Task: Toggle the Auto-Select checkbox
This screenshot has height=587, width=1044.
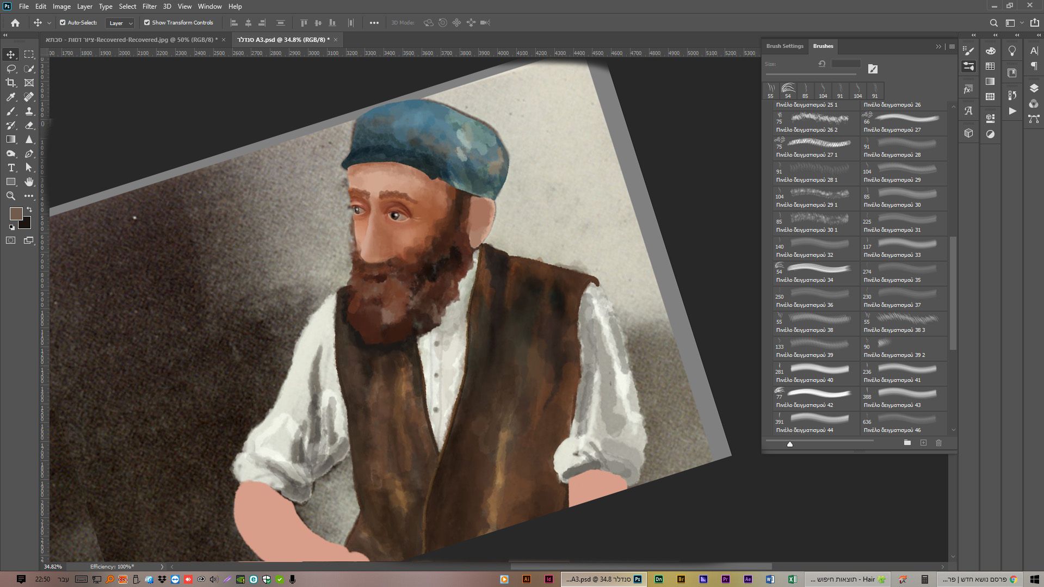Action: pyautogui.click(x=63, y=23)
